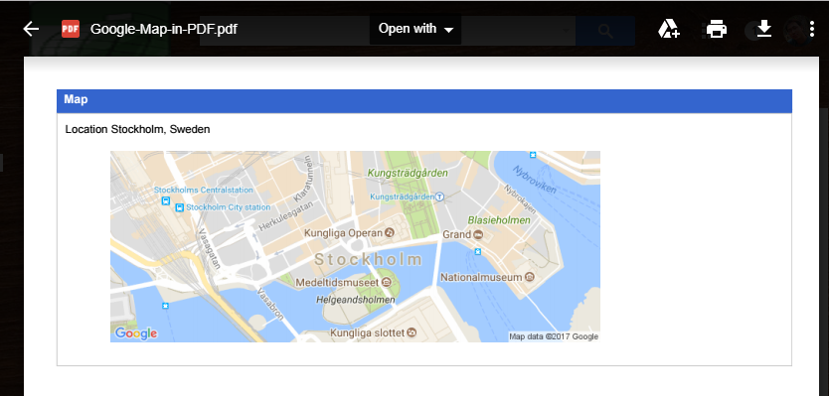This screenshot has width=829, height=396.
Task: Click the Google-Map-in-PDF.pdf file name
Action: (163, 29)
